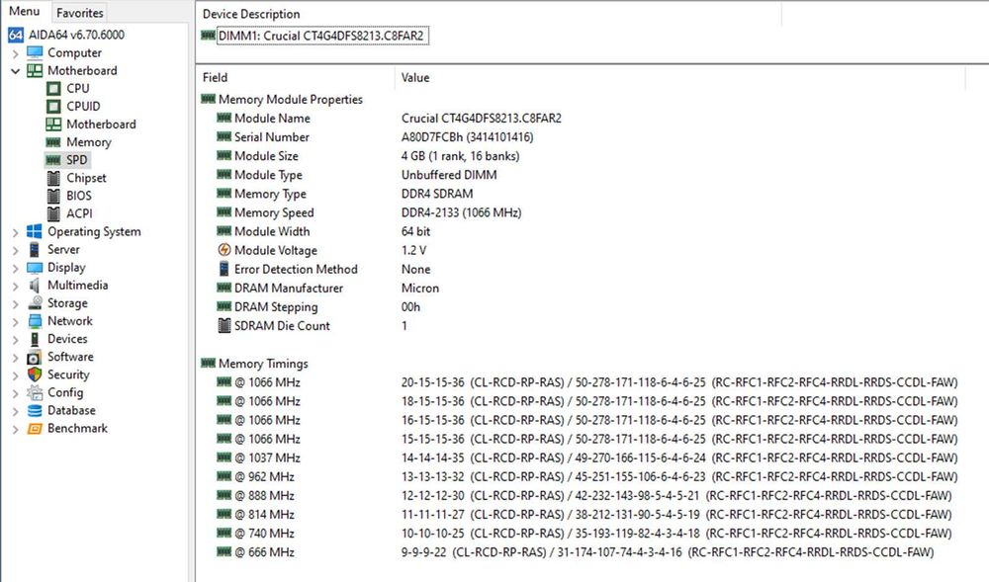Expand the Network tree node
Screen dimensions: 989x582
(x=16, y=321)
